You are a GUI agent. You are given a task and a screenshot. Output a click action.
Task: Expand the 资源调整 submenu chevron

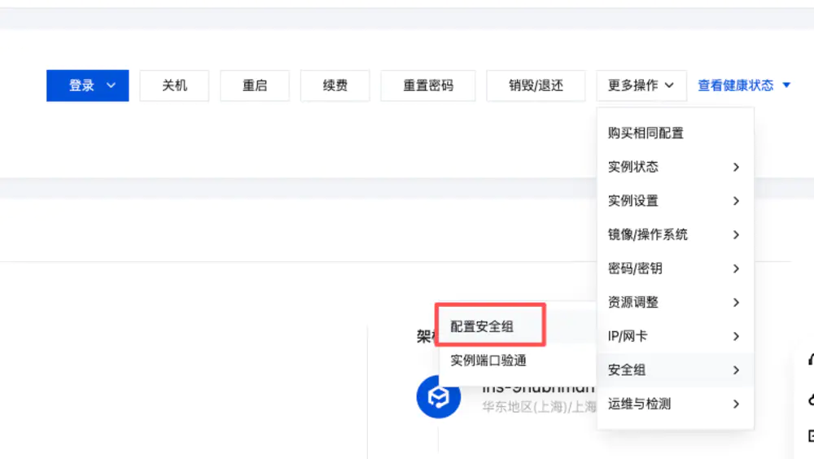pyautogui.click(x=736, y=302)
